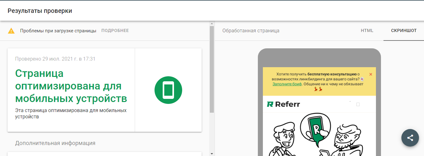The image size is (424, 156).
Task: Select the СКРИНШОТ tab
Action: 404,31
